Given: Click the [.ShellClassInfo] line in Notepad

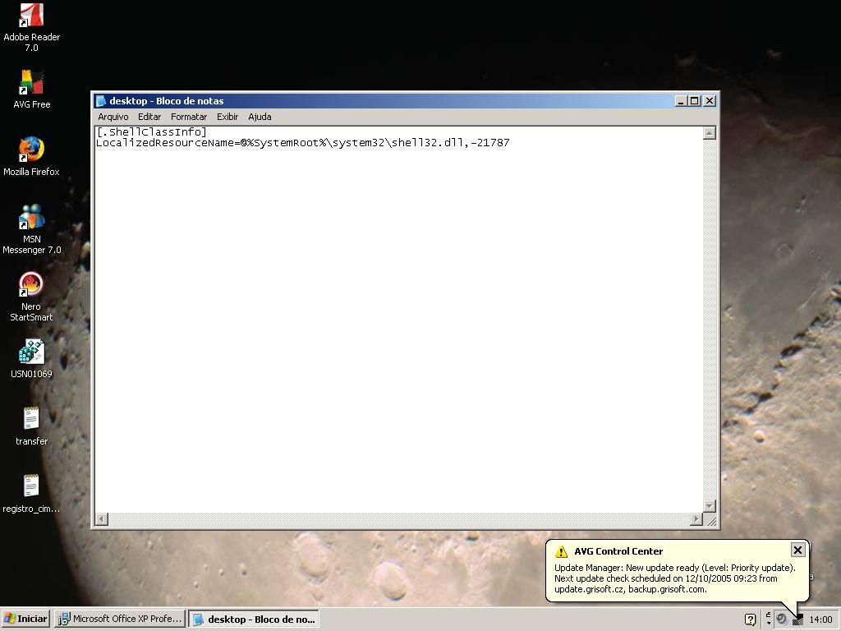Looking at the screenshot, I should click(x=151, y=132).
